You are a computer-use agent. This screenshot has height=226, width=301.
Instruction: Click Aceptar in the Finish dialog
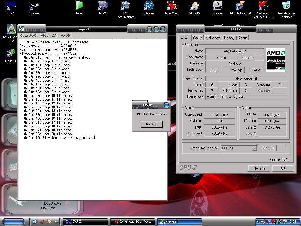coord(151,124)
